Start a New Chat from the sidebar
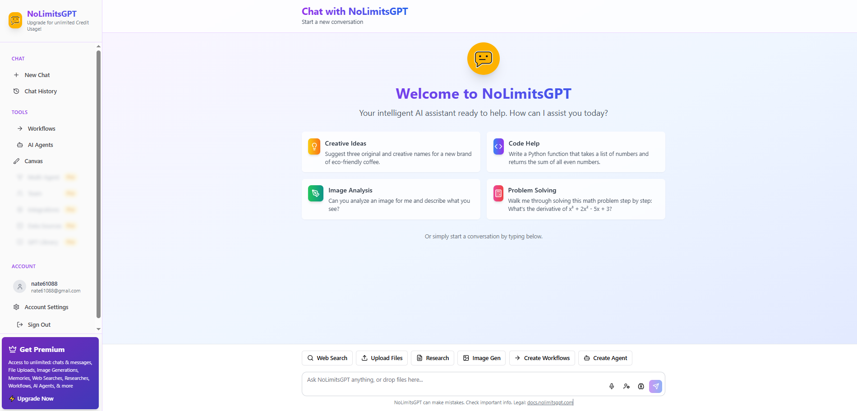The width and height of the screenshot is (857, 411). coord(37,75)
